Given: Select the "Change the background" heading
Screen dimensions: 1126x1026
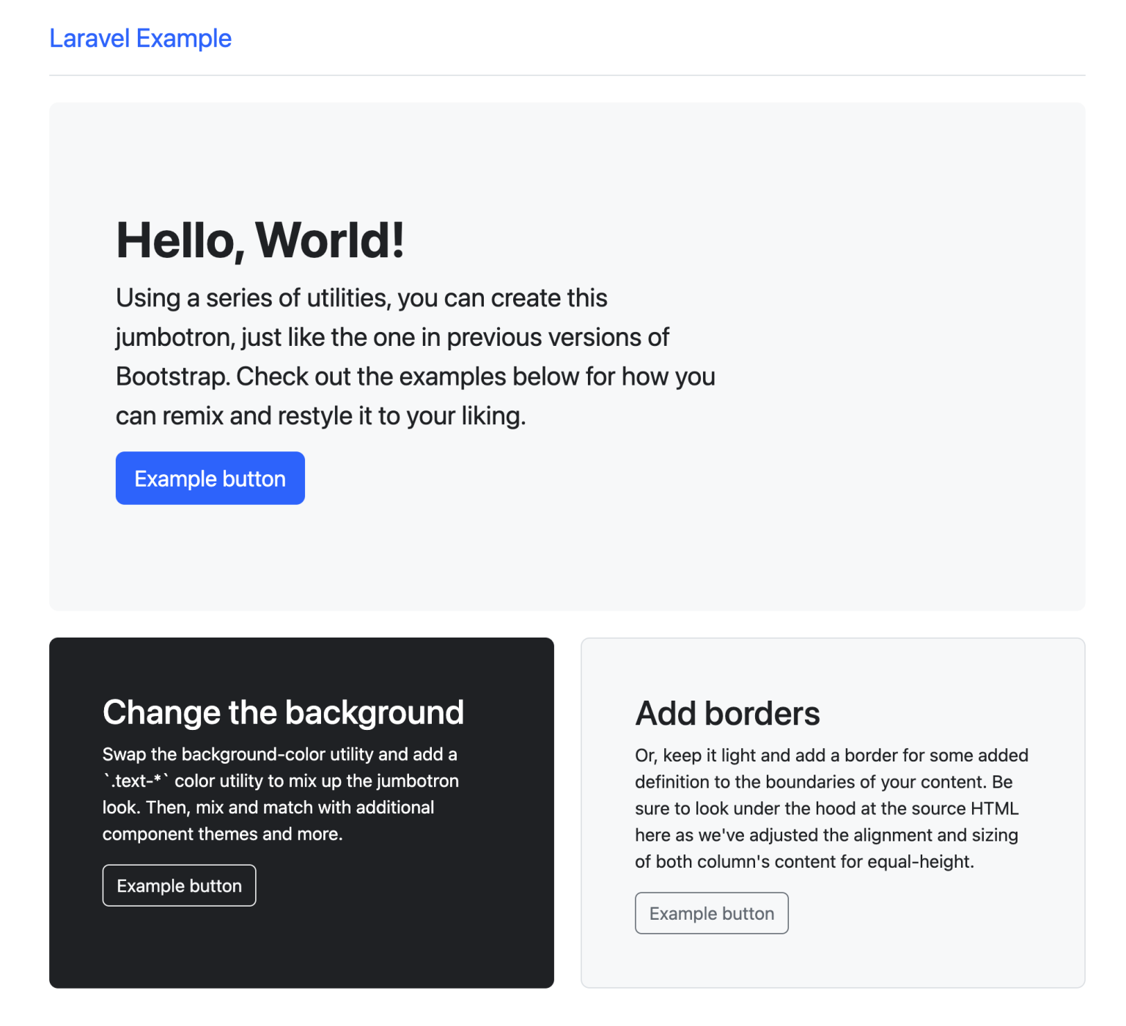Looking at the screenshot, I should (x=283, y=712).
